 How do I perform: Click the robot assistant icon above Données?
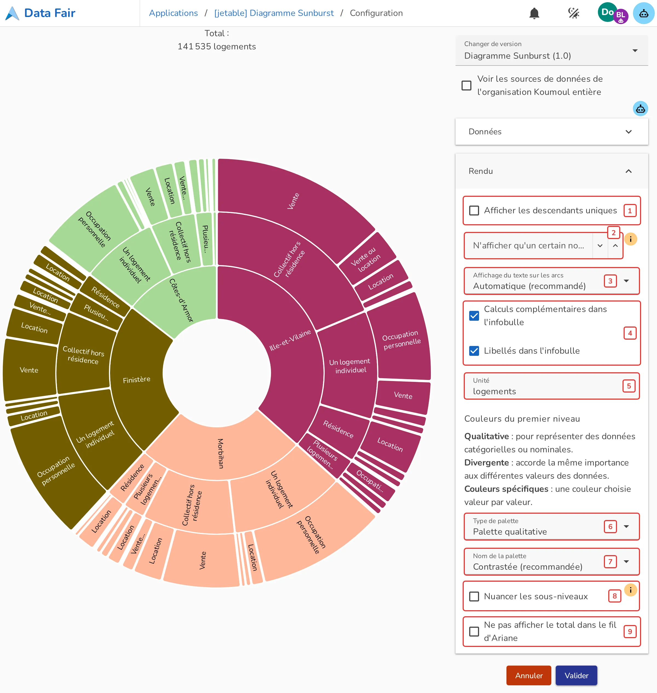[640, 109]
